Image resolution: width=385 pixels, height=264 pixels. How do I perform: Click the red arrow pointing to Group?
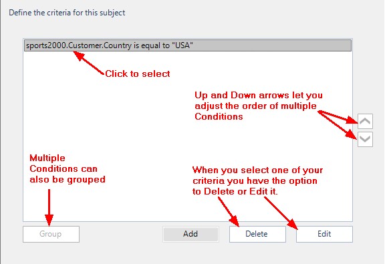[49, 207]
